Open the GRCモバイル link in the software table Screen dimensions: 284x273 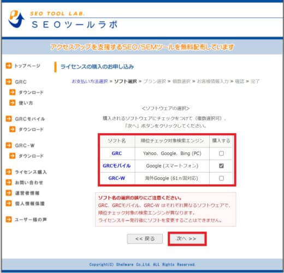tap(117, 166)
